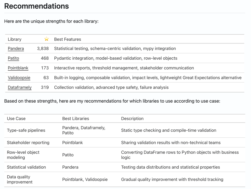Screen dimensions: 251x189
Task: Select the Best Features column header
Action: coord(67,39)
